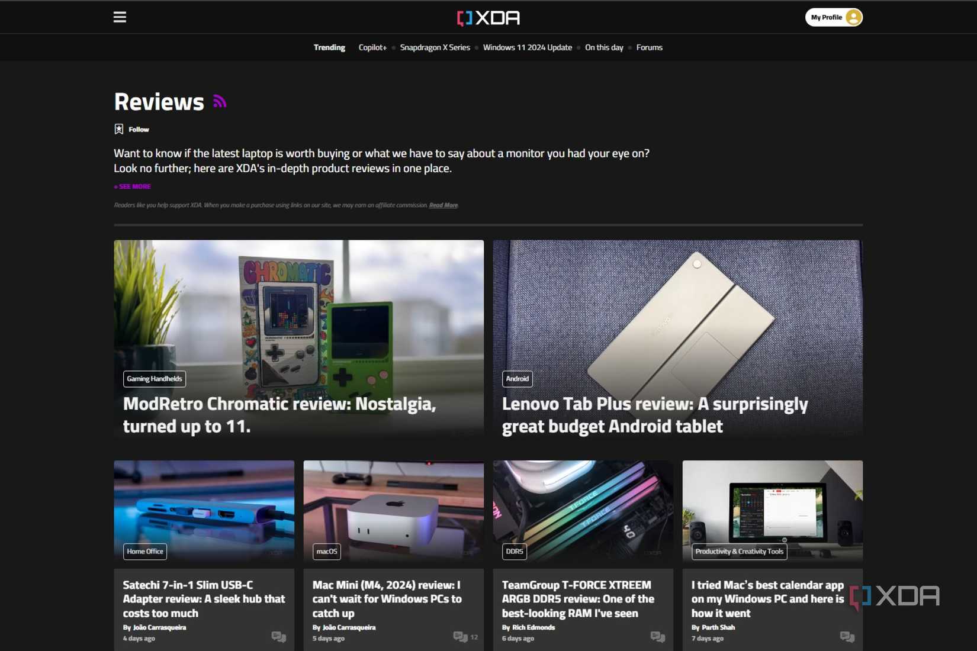Click the profile avatar icon

[x=853, y=17]
